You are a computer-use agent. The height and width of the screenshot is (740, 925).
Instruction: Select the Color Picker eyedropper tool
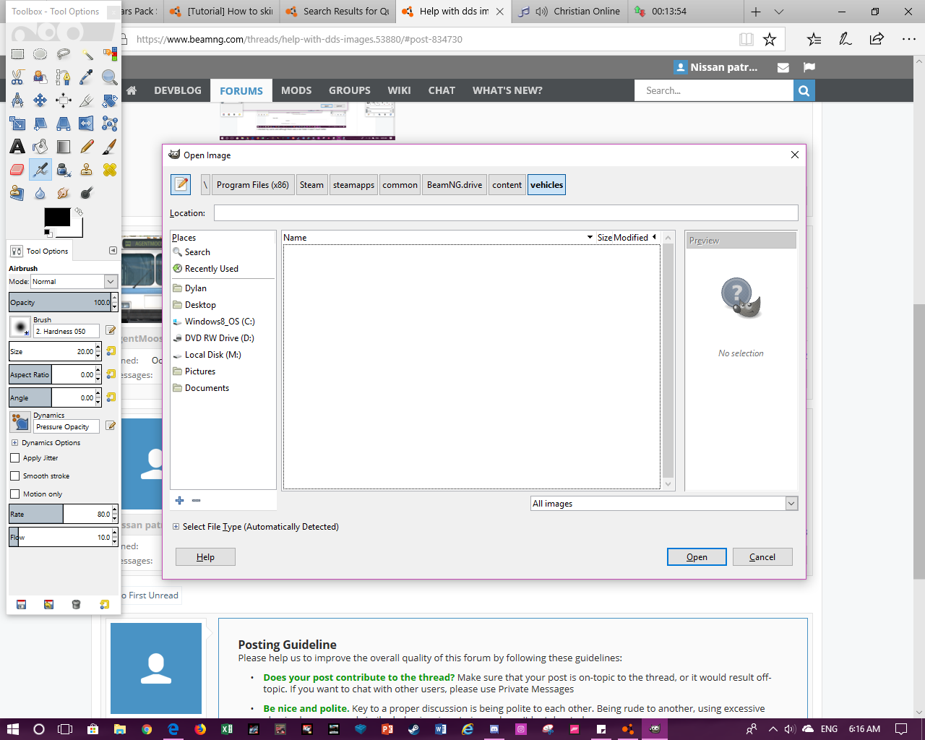point(87,77)
